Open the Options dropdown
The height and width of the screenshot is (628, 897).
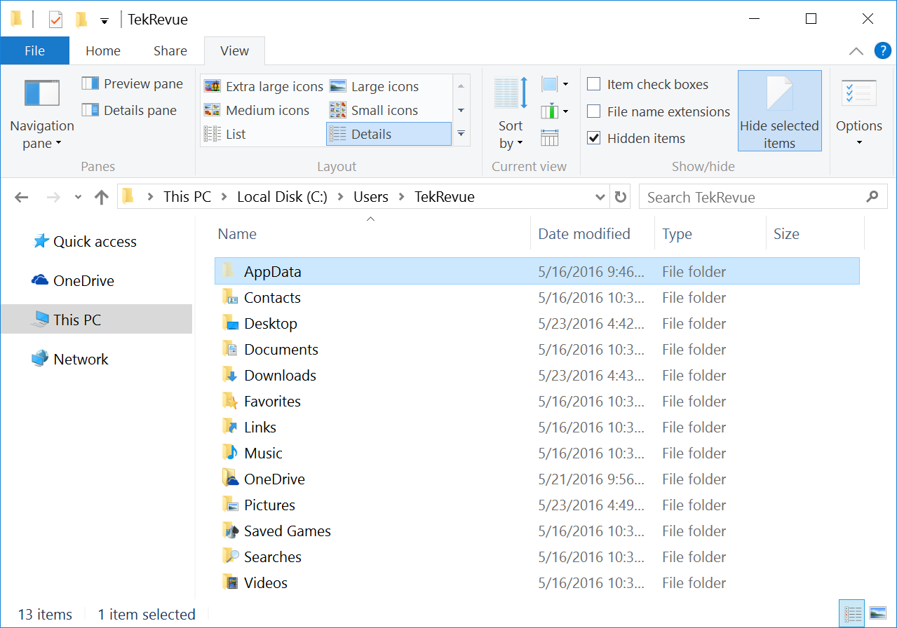(859, 113)
